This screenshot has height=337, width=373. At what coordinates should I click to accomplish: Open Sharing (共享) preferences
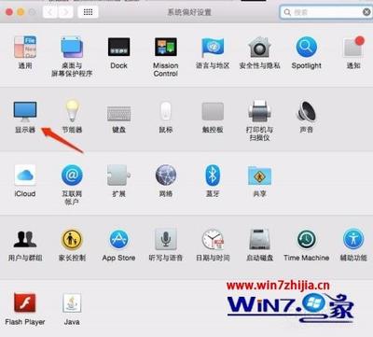[259, 176]
